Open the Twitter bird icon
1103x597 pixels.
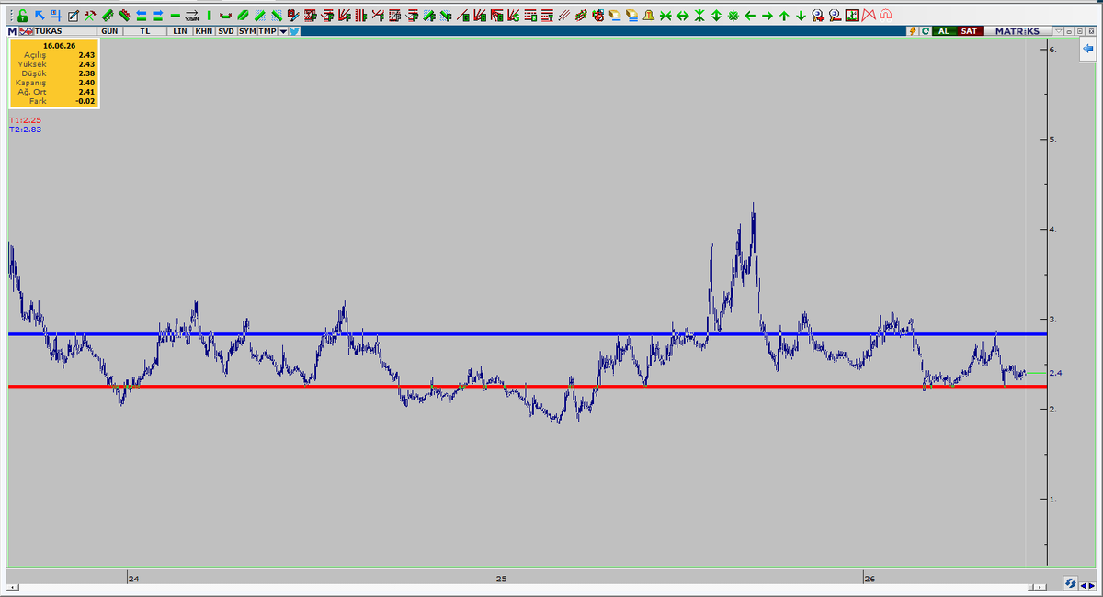[x=294, y=31]
